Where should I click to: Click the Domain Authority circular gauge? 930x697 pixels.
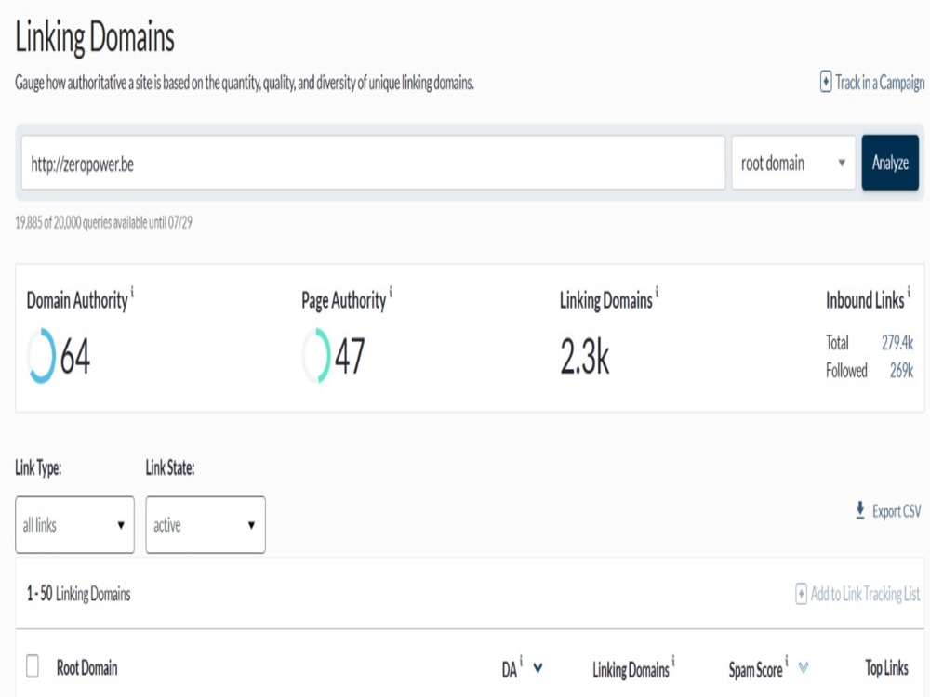pyautogui.click(x=42, y=356)
